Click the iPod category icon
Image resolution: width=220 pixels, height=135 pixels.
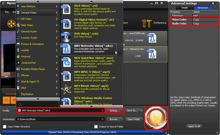18,88
